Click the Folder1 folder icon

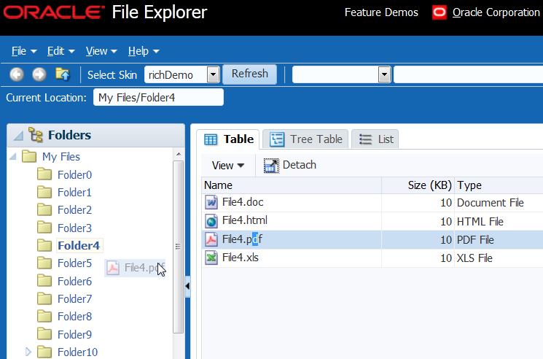[44, 192]
